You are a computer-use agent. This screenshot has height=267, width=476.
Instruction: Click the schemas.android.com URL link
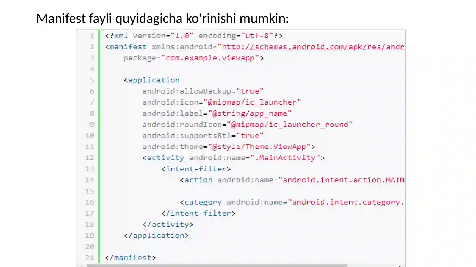(x=313, y=47)
